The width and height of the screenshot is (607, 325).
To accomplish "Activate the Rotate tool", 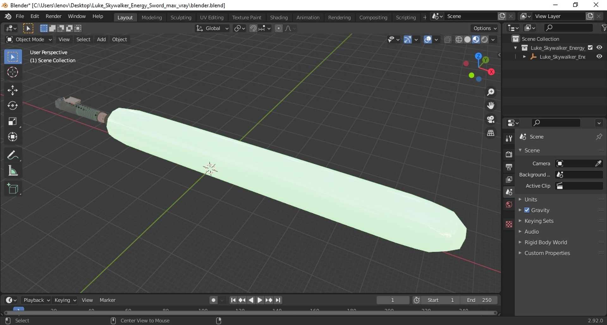I will [13, 106].
